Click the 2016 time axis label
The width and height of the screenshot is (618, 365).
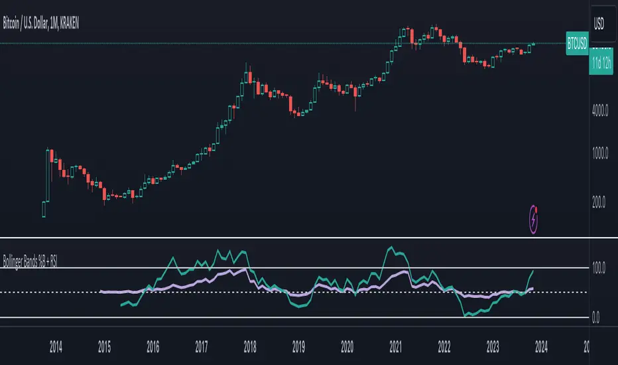point(153,347)
